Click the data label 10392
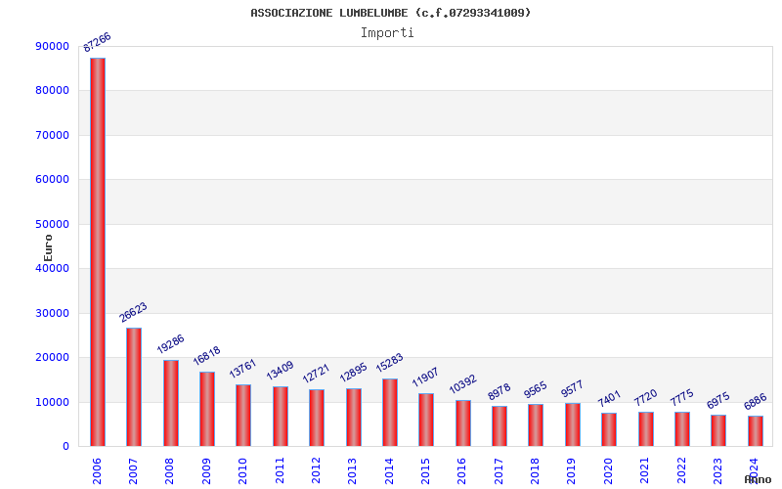 [x=462, y=384]
